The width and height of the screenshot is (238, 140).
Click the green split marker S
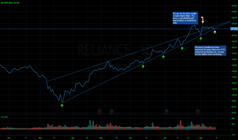112,111
